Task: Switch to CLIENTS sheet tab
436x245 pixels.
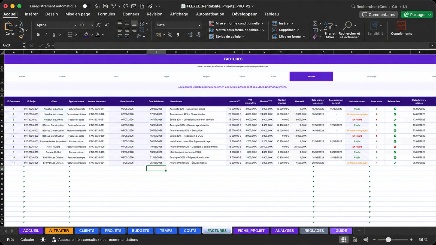Action: (x=87, y=231)
